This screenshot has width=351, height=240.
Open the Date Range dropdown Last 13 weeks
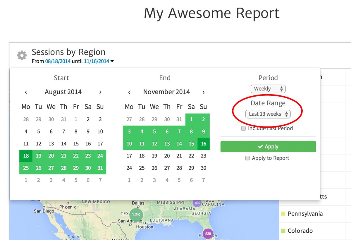pos(268,114)
